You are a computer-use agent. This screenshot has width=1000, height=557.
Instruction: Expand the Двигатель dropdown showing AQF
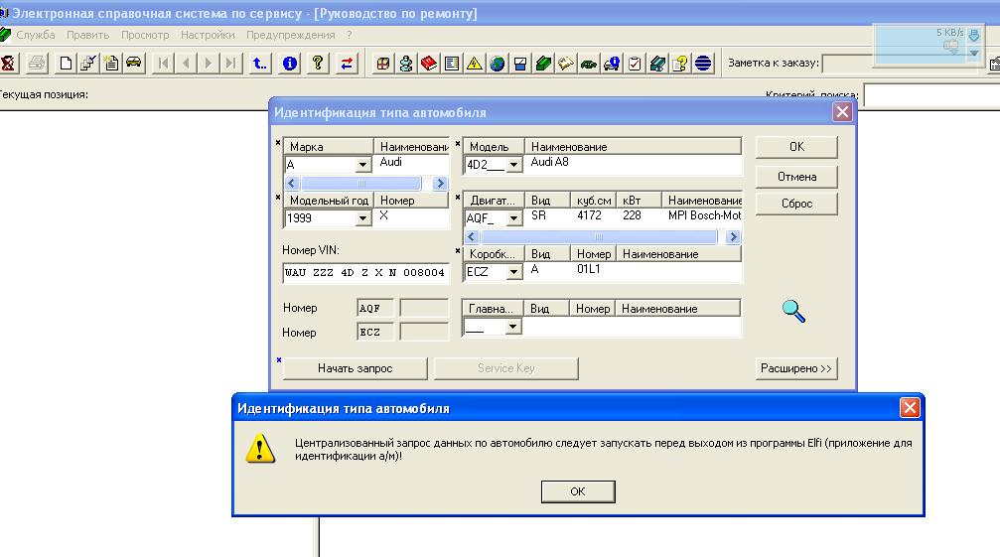point(513,218)
